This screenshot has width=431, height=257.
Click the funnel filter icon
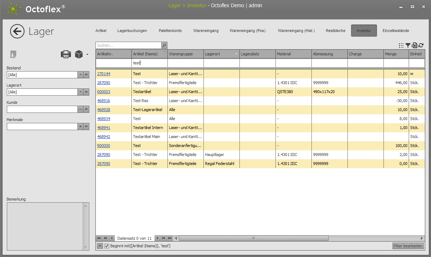408,45
